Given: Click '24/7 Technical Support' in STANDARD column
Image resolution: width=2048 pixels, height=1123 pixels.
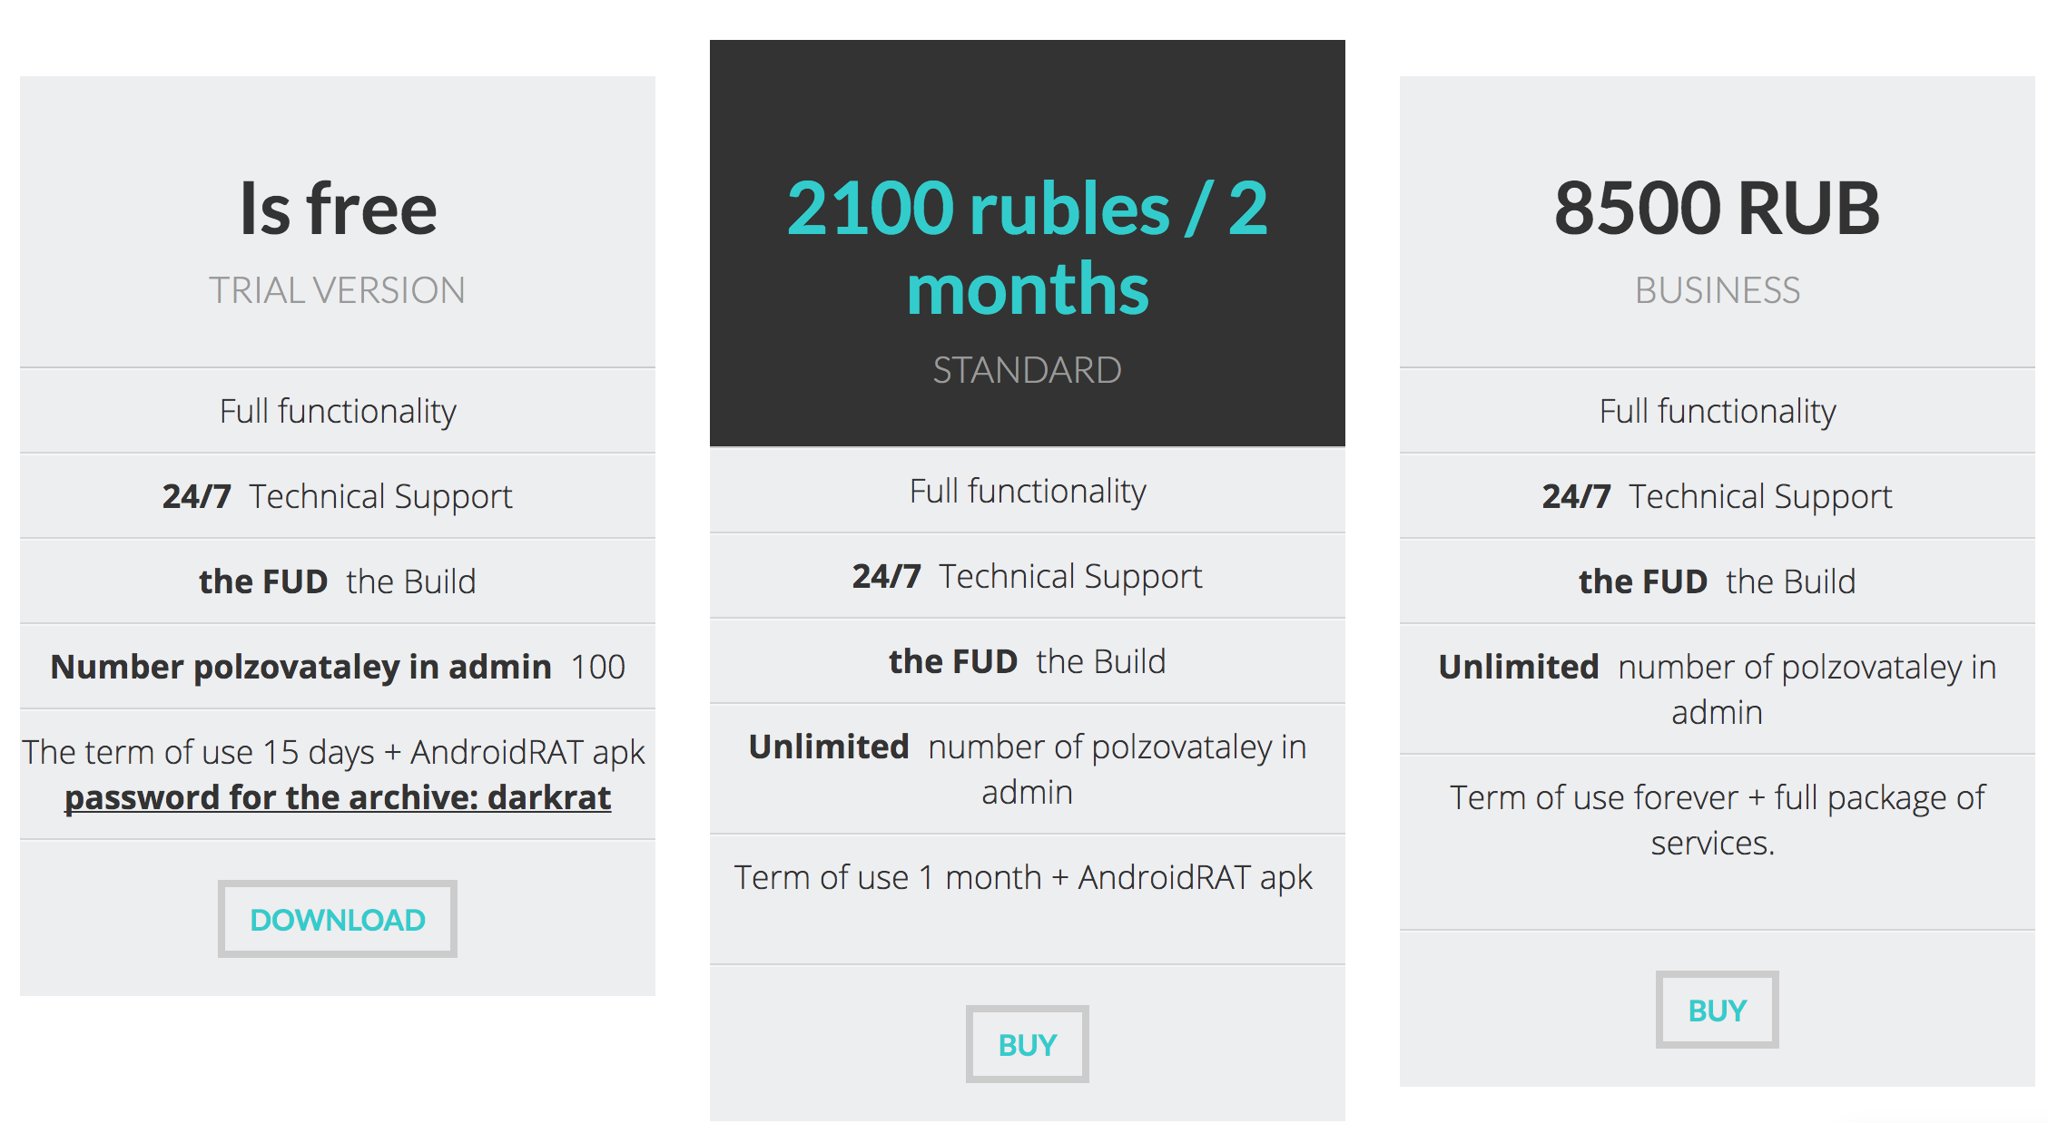Looking at the screenshot, I should tap(1027, 576).
